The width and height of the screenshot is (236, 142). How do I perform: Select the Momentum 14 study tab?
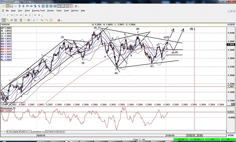point(38,132)
